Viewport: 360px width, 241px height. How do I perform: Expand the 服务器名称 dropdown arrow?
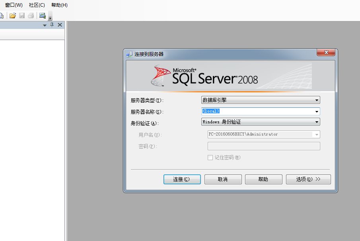317,112
